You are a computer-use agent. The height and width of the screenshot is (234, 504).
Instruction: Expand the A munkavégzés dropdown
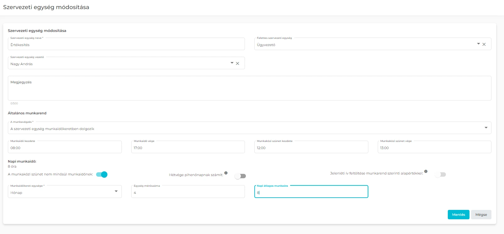pyautogui.click(x=486, y=128)
